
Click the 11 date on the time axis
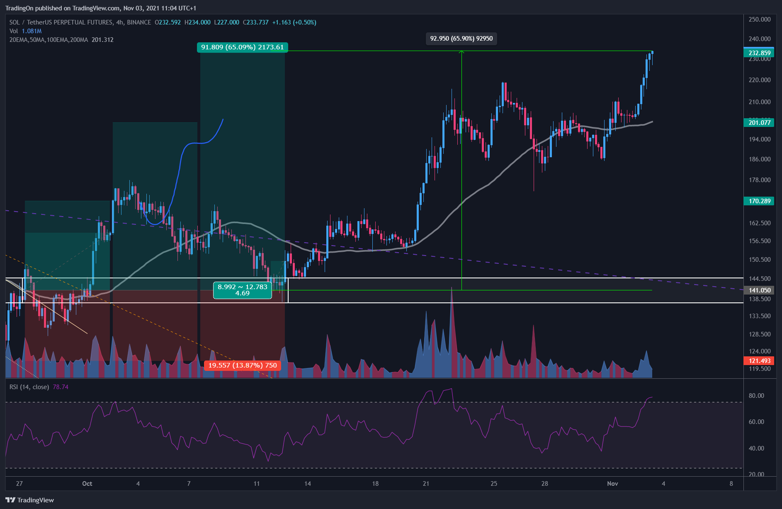(x=257, y=484)
